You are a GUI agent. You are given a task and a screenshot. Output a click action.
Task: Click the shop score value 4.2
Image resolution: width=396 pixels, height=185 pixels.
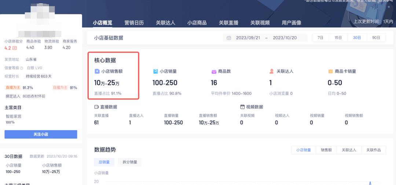click(x=8, y=48)
